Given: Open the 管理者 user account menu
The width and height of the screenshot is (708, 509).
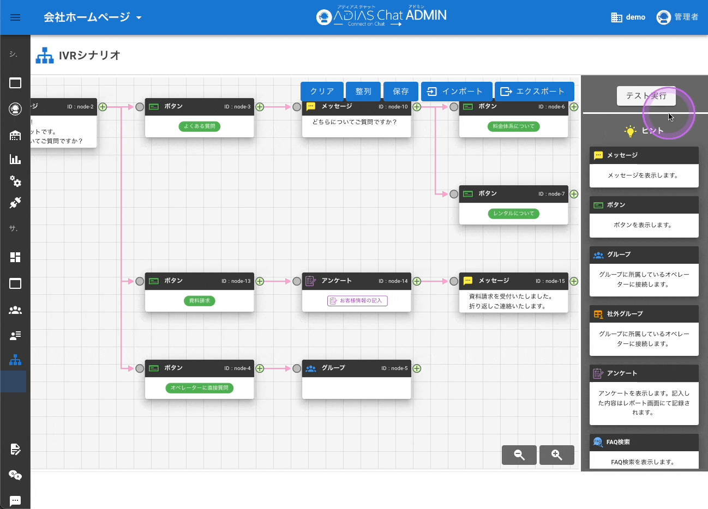Looking at the screenshot, I should (677, 17).
